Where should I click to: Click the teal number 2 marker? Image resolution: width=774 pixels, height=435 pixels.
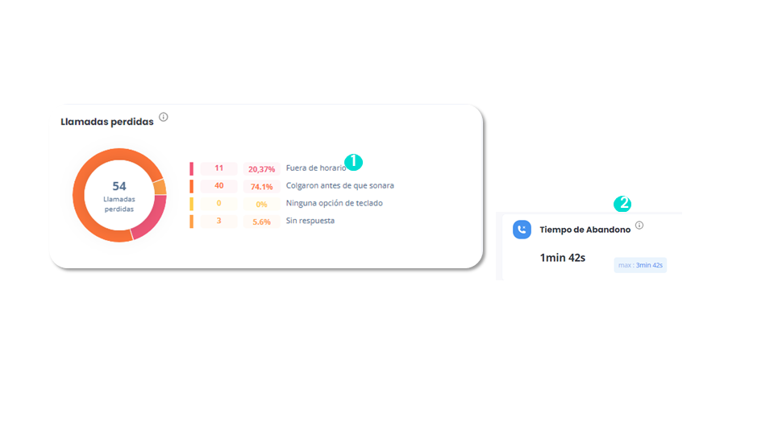pos(622,203)
